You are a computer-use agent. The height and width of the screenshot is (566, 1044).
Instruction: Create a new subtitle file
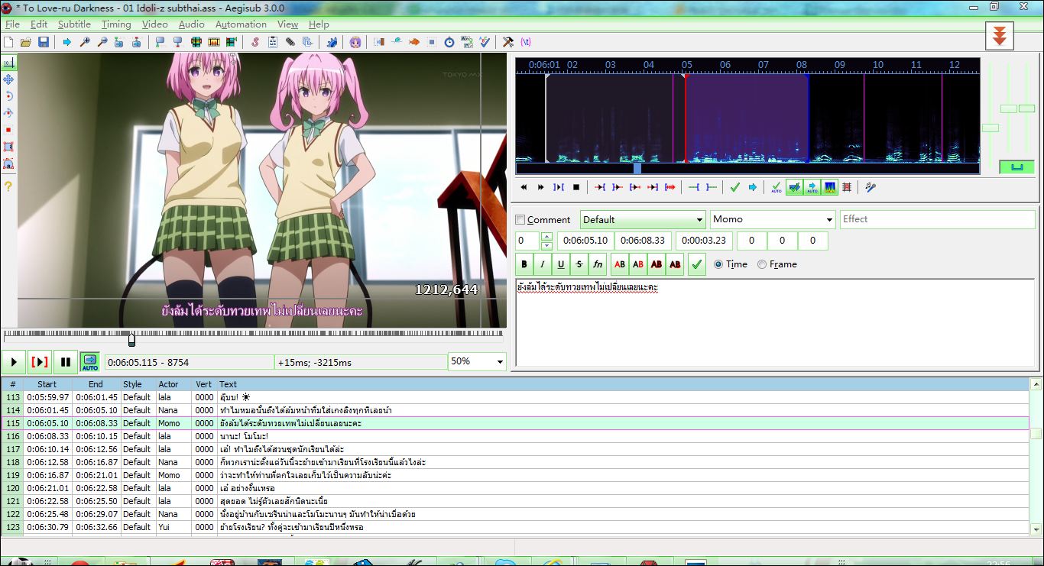point(9,42)
